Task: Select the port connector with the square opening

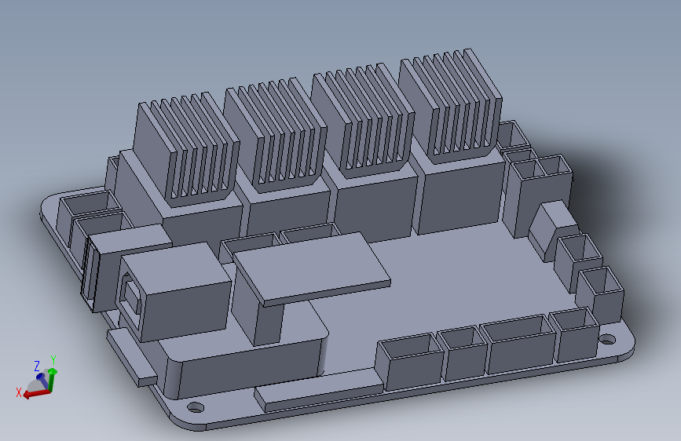Action: point(174,292)
